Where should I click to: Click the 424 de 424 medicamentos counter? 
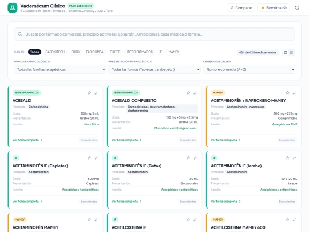[257, 52]
